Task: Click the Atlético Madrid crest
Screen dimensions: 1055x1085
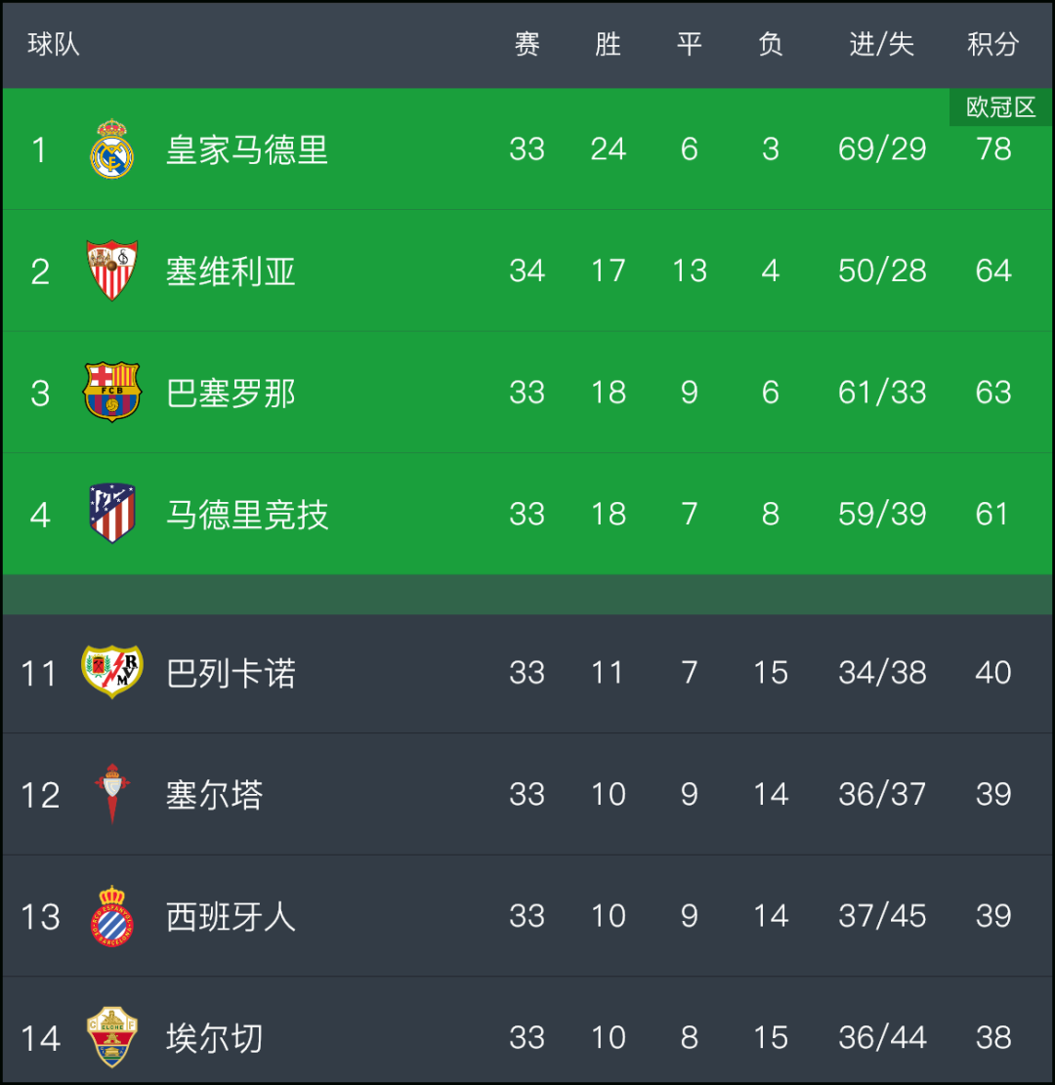Action: click(111, 514)
